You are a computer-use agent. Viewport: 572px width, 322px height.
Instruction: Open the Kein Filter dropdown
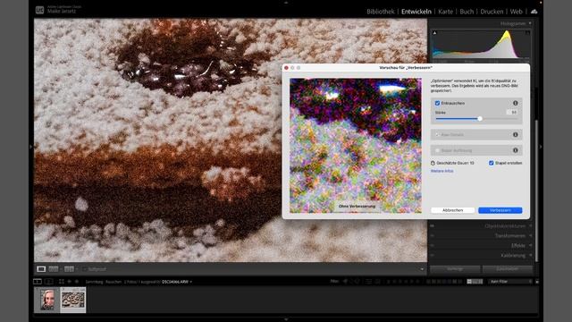(510, 282)
